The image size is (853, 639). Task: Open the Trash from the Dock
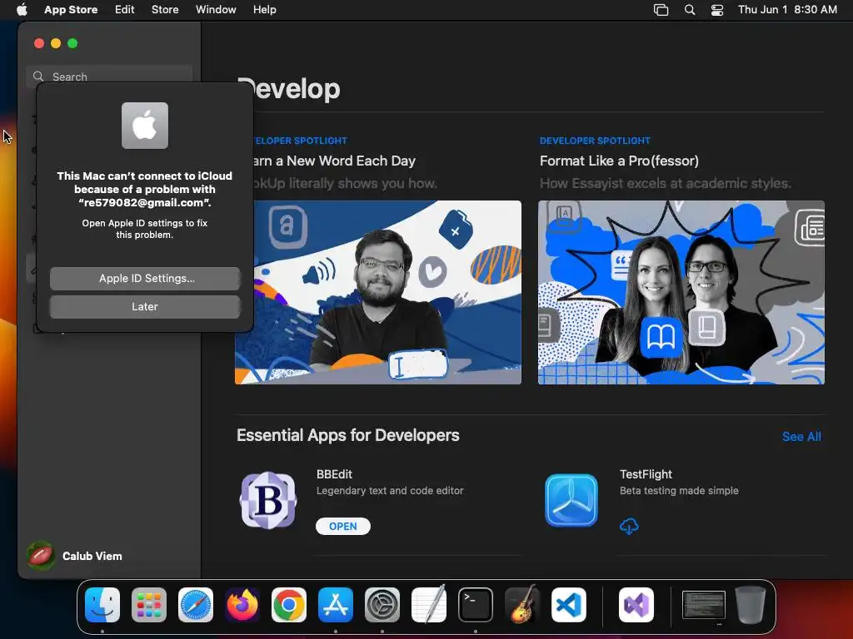click(x=751, y=605)
